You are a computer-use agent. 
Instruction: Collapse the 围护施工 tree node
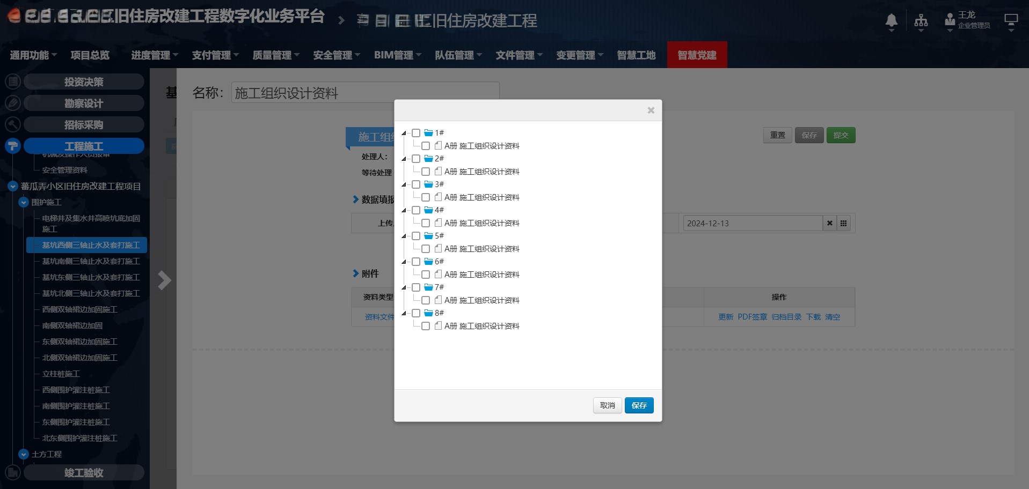point(24,203)
